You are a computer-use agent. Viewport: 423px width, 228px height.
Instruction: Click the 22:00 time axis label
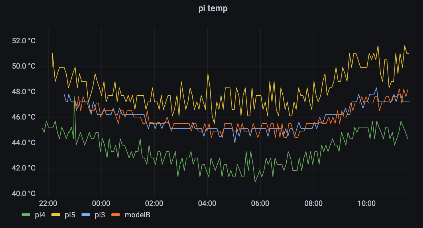pos(48,203)
